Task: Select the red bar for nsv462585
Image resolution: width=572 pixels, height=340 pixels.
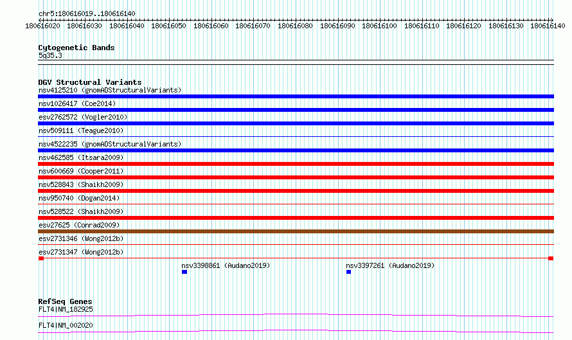Action: (296, 164)
